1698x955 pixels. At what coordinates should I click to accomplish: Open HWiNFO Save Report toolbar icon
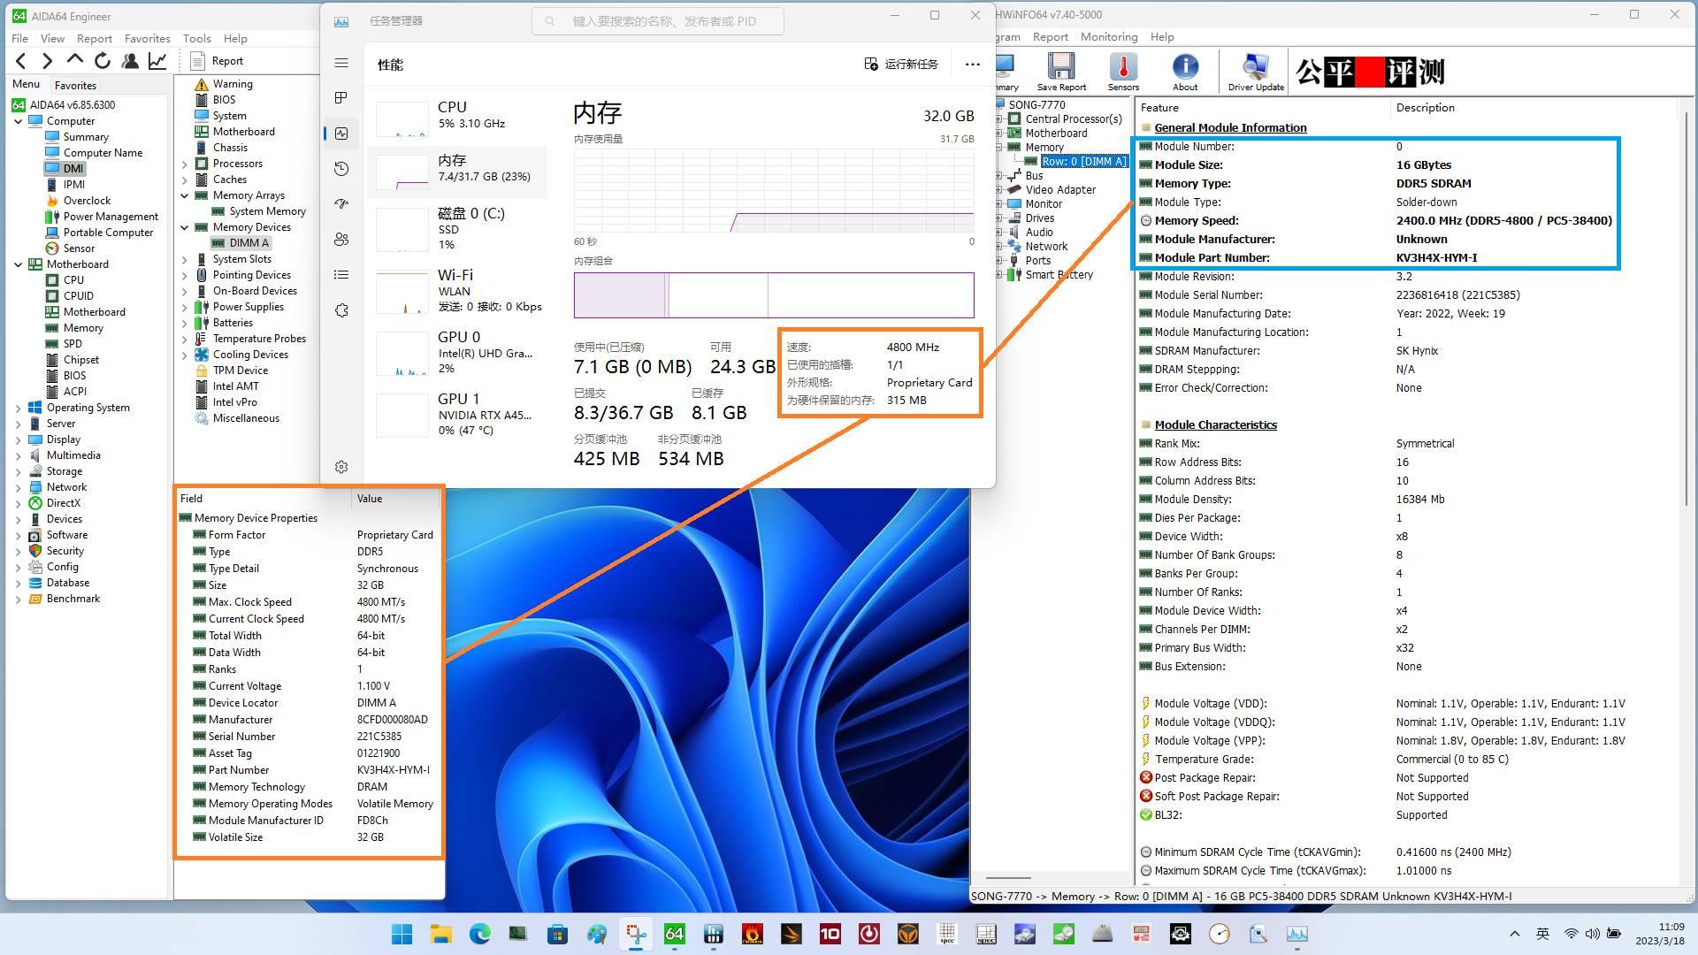(1061, 71)
